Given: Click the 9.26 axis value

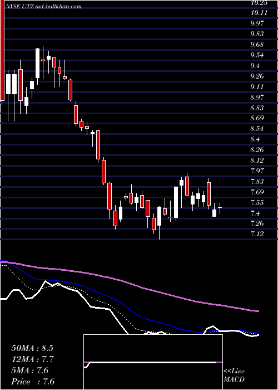Looking at the screenshot, I should 258,76.
